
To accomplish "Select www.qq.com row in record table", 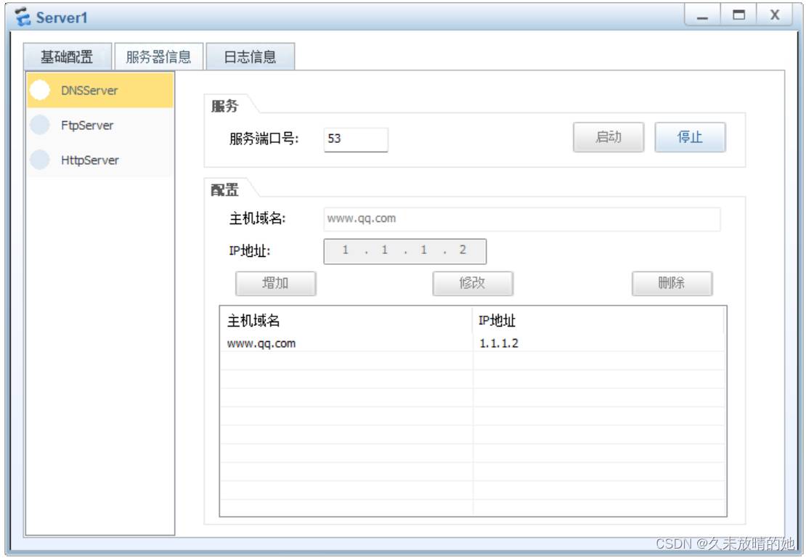I will click(x=473, y=343).
